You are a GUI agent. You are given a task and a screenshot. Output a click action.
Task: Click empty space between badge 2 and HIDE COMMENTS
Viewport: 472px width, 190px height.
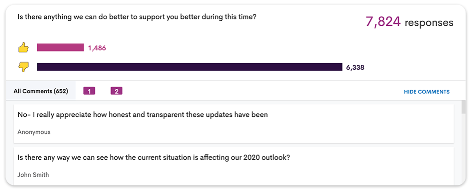(258, 91)
